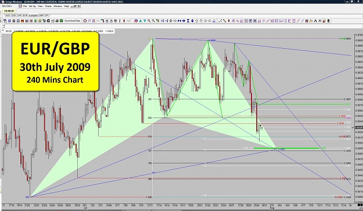
Task: Switch to the CHF tab
Action: (19, 15)
